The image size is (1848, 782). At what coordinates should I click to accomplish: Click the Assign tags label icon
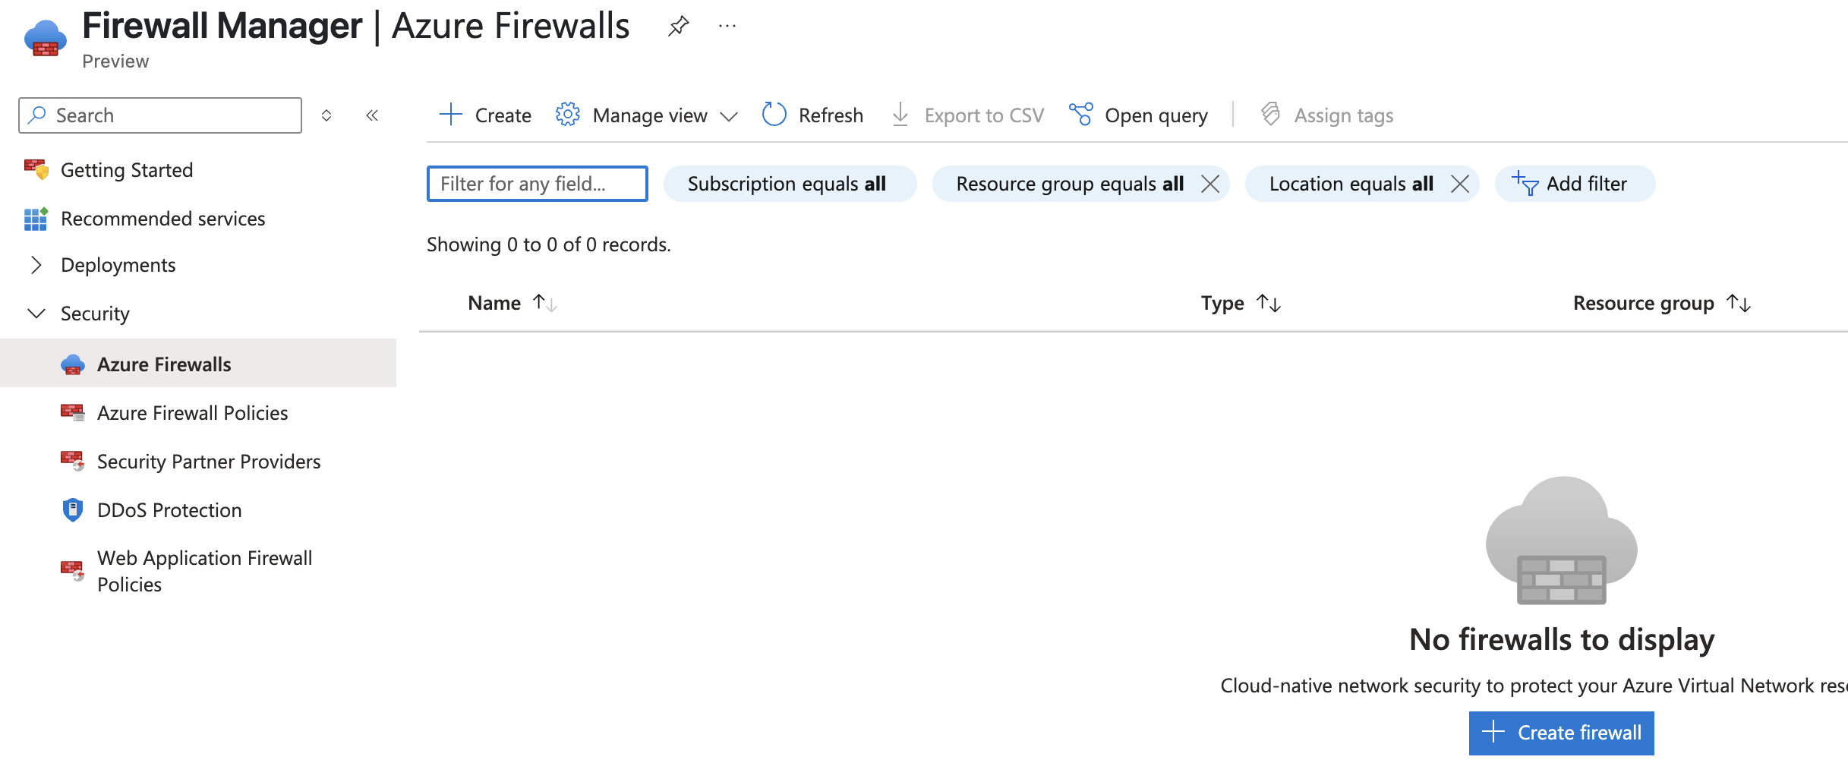pos(1271,115)
